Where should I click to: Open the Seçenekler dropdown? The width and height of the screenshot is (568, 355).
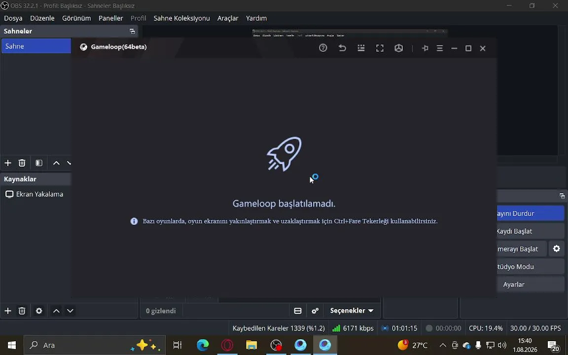(352, 311)
